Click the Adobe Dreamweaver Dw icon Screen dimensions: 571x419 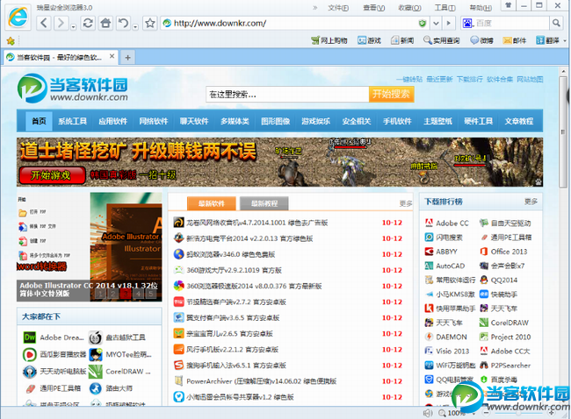pos(29,337)
